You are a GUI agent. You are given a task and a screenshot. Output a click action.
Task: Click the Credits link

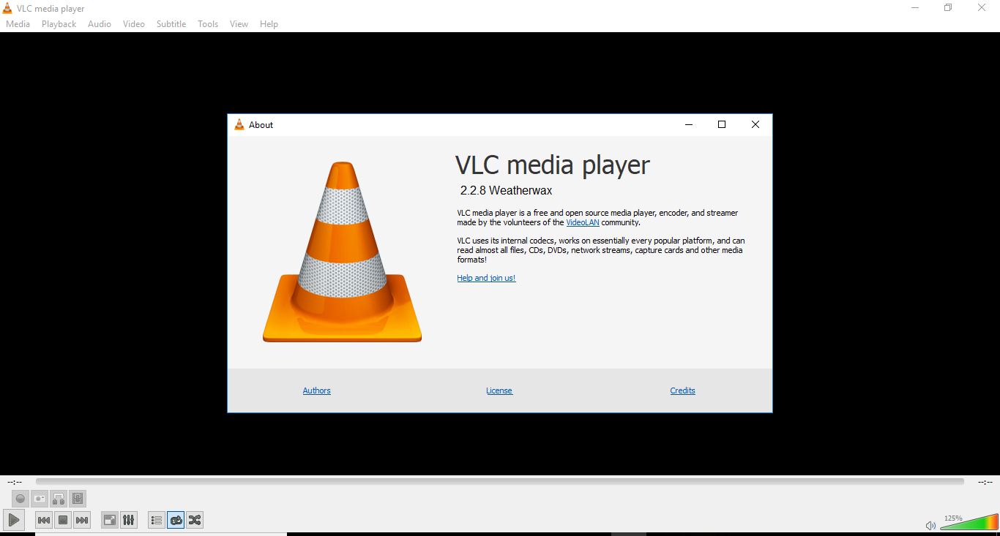(682, 390)
